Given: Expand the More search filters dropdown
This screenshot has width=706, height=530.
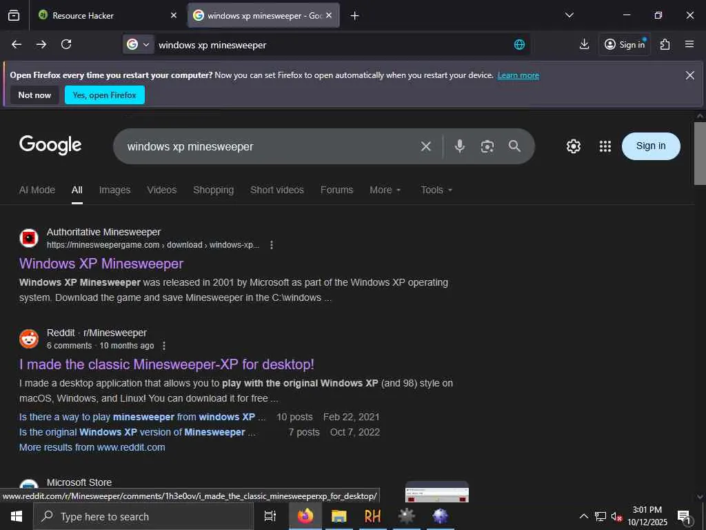Looking at the screenshot, I should pyautogui.click(x=385, y=190).
